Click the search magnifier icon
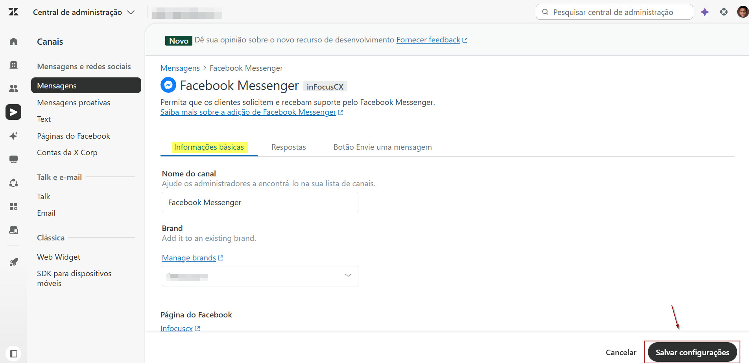 545,12
